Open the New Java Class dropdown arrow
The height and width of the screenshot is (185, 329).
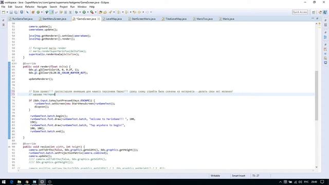[x=42, y=12]
